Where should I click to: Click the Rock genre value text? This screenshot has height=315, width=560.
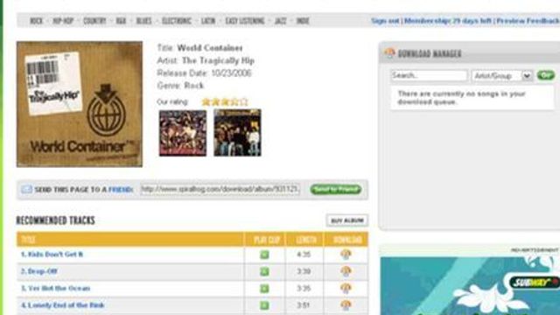pyautogui.click(x=194, y=86)
